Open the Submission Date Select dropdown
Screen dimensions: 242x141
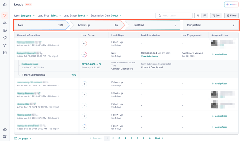point(106,15)
